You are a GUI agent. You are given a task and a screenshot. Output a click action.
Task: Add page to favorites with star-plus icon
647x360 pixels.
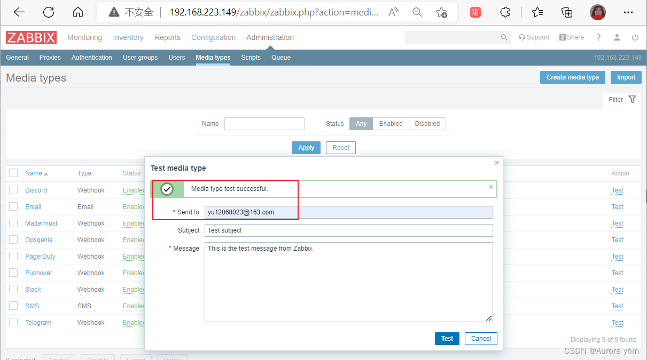[441, 12]
